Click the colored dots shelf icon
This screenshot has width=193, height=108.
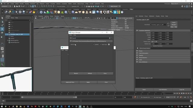click(x=119, y=12)
